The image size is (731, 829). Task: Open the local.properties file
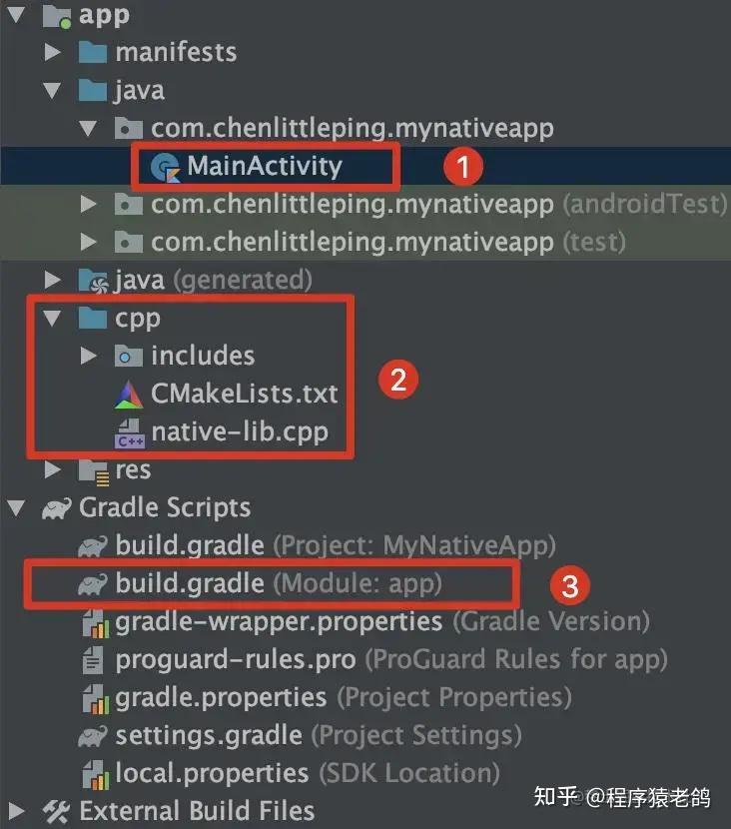click(212, 773)
